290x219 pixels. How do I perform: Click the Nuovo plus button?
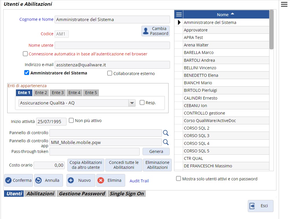(x=81, y=180)
